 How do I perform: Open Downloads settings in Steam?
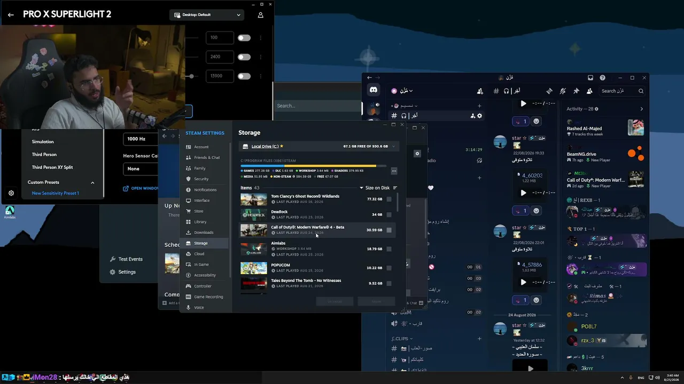[x=204, y=233]
